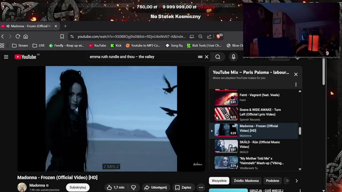The width and height of the screenshot is (342, 192).
Task: Select the Podobne filter chip
Action: click(x=273, y=181)
